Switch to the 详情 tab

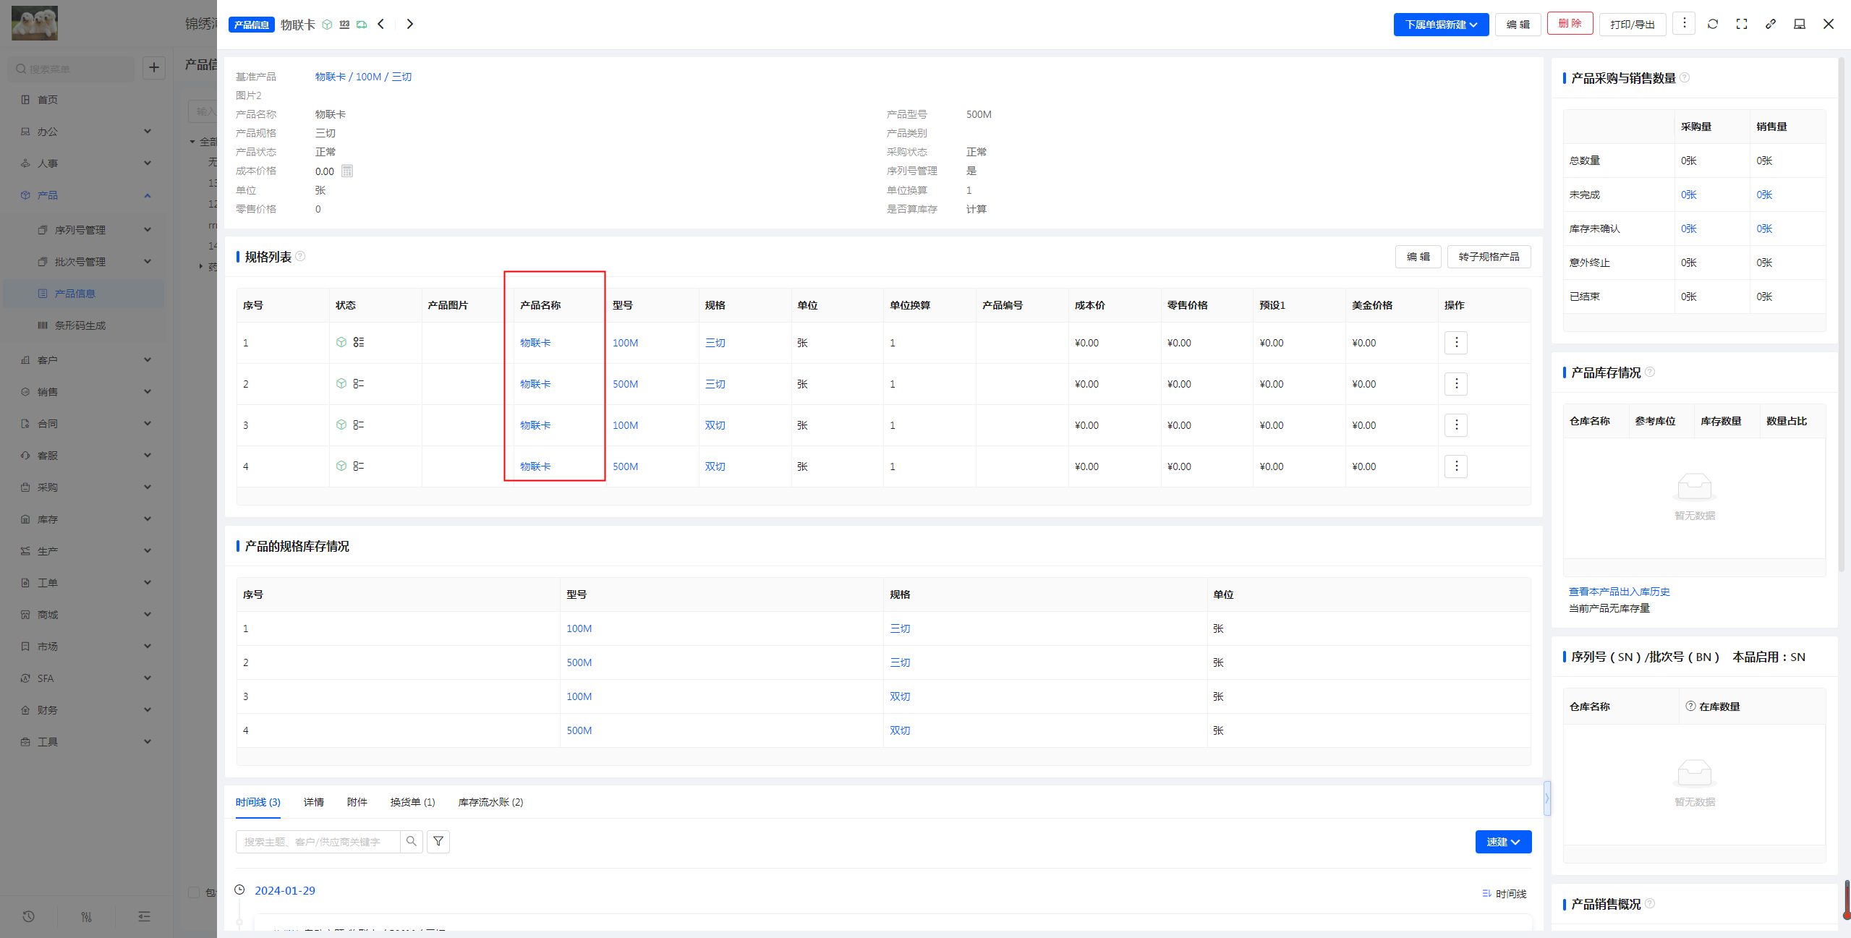pyautogui.click(x=313, y=802)
